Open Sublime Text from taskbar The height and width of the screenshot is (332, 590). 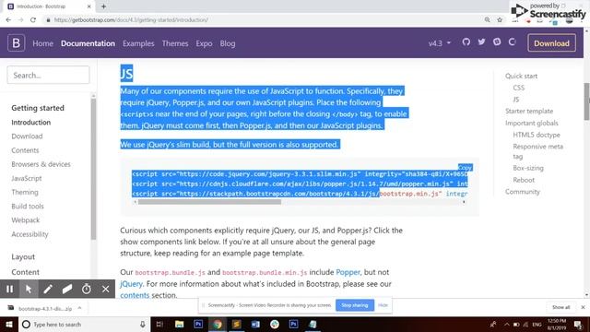[236, 324]
